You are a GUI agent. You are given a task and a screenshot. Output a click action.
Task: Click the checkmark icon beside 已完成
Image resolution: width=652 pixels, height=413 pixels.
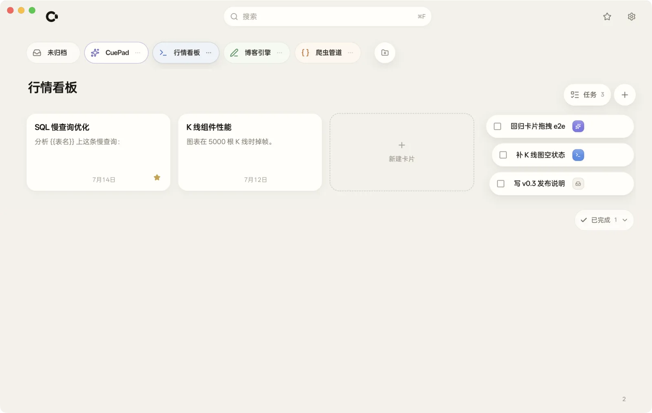pyautogui.click(x=584, y=220)
